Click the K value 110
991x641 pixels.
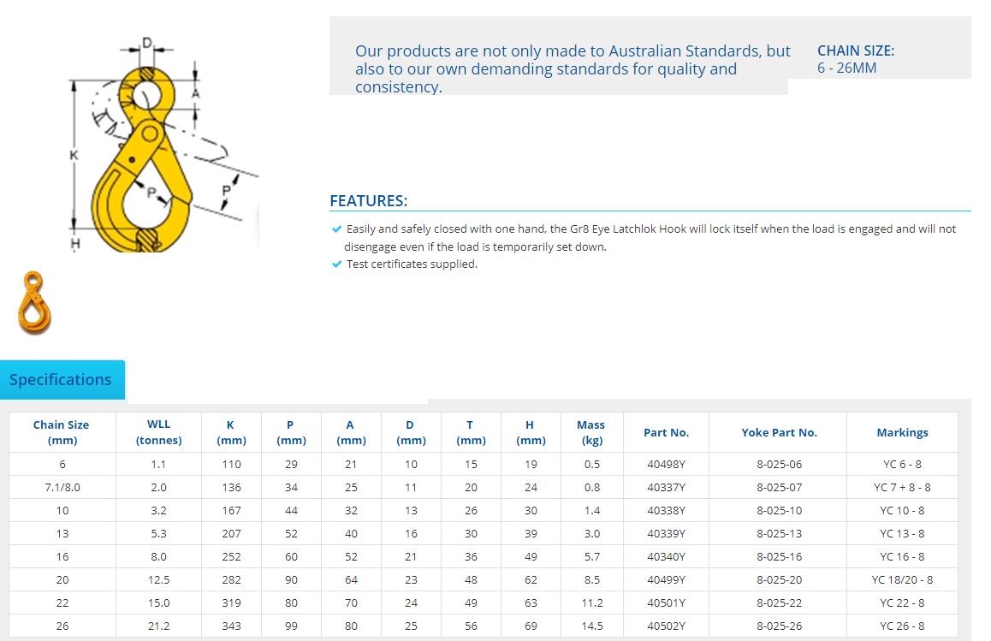(x=231, y=465)
